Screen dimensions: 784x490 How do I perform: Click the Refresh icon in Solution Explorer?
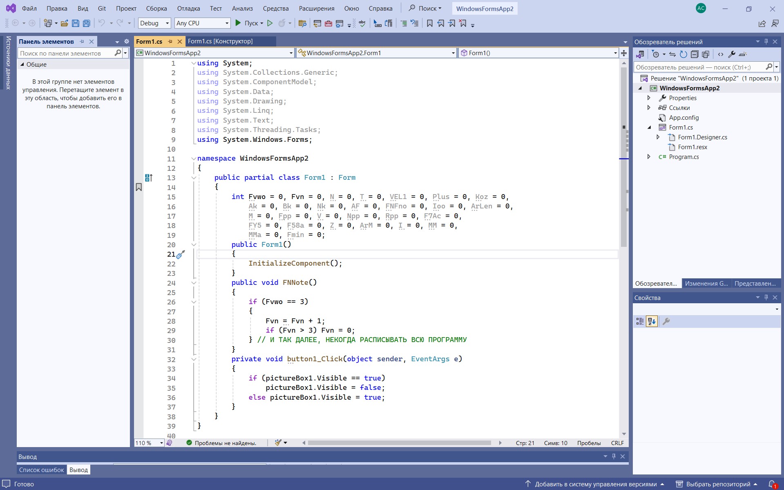683,54
